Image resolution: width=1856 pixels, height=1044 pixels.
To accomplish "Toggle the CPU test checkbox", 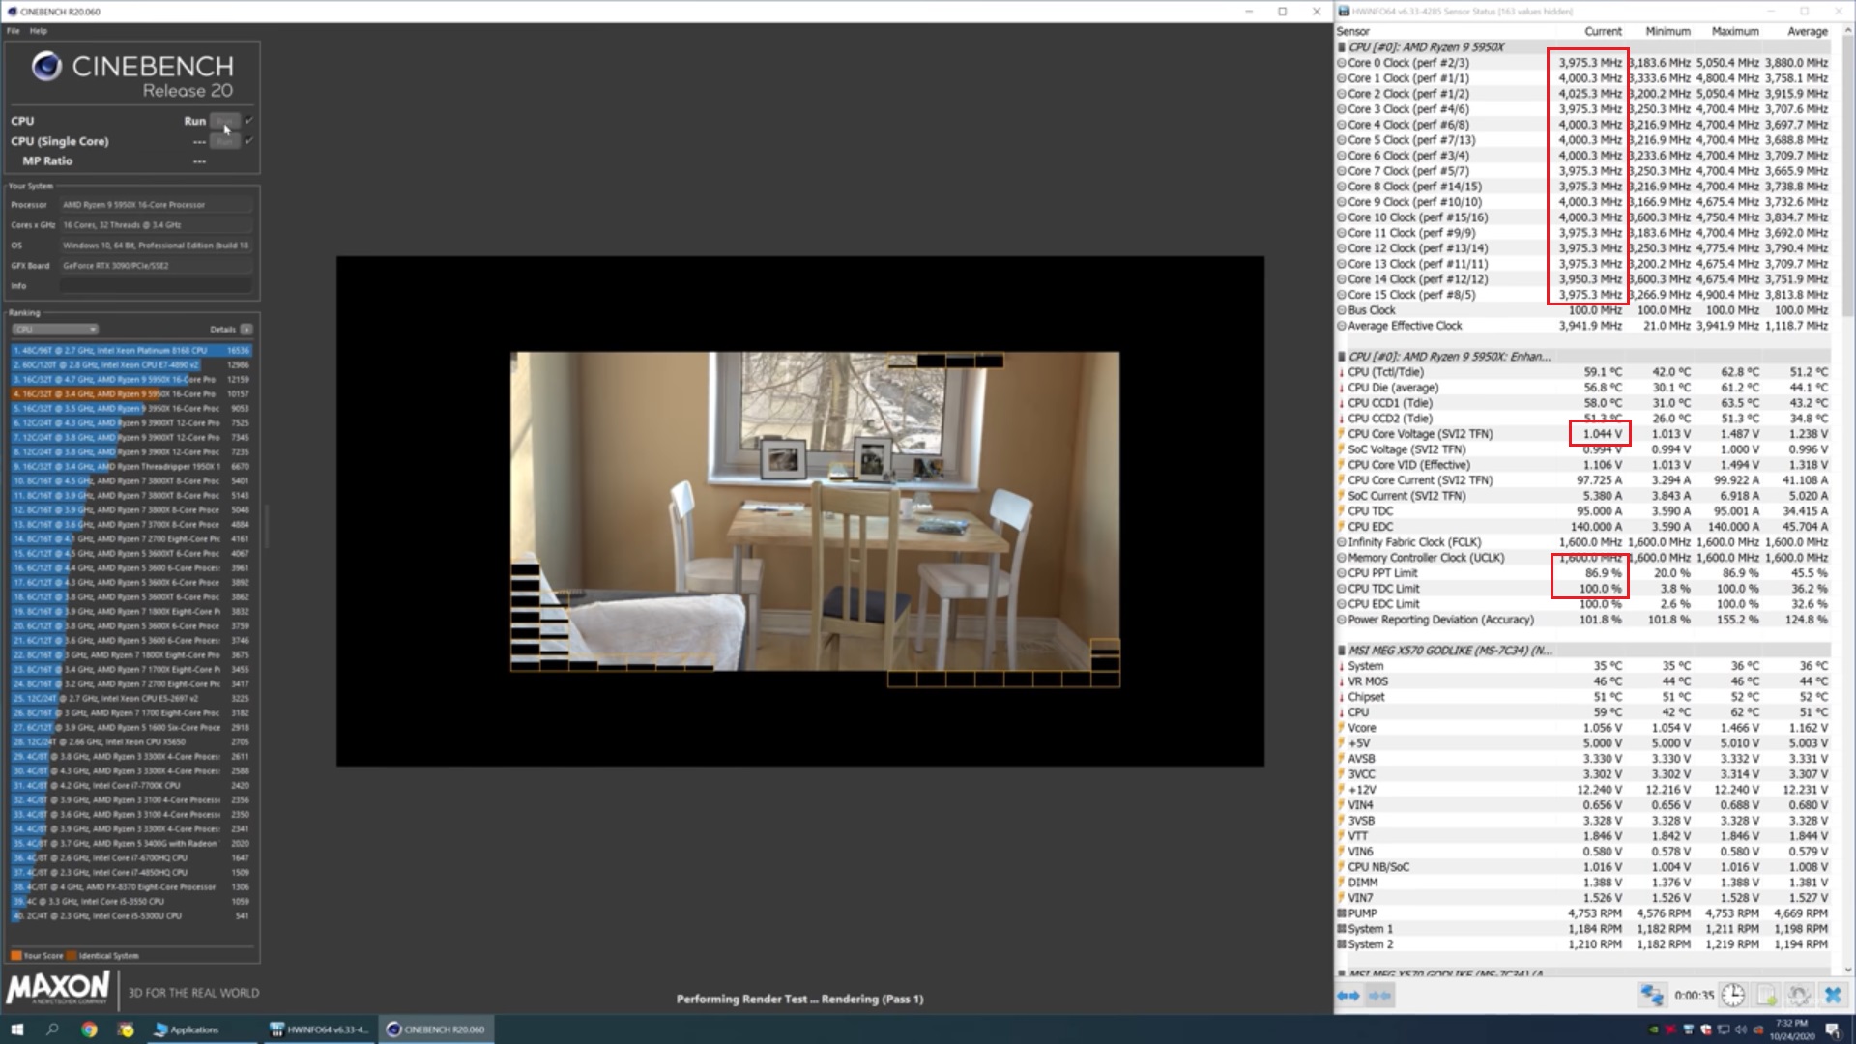I will tap(249, 121).
